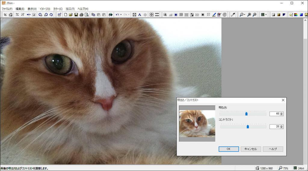Select the eyedropper color picker icon
Image resolution: width=308 pixels, height=171 pixels.
click(233, 15)
